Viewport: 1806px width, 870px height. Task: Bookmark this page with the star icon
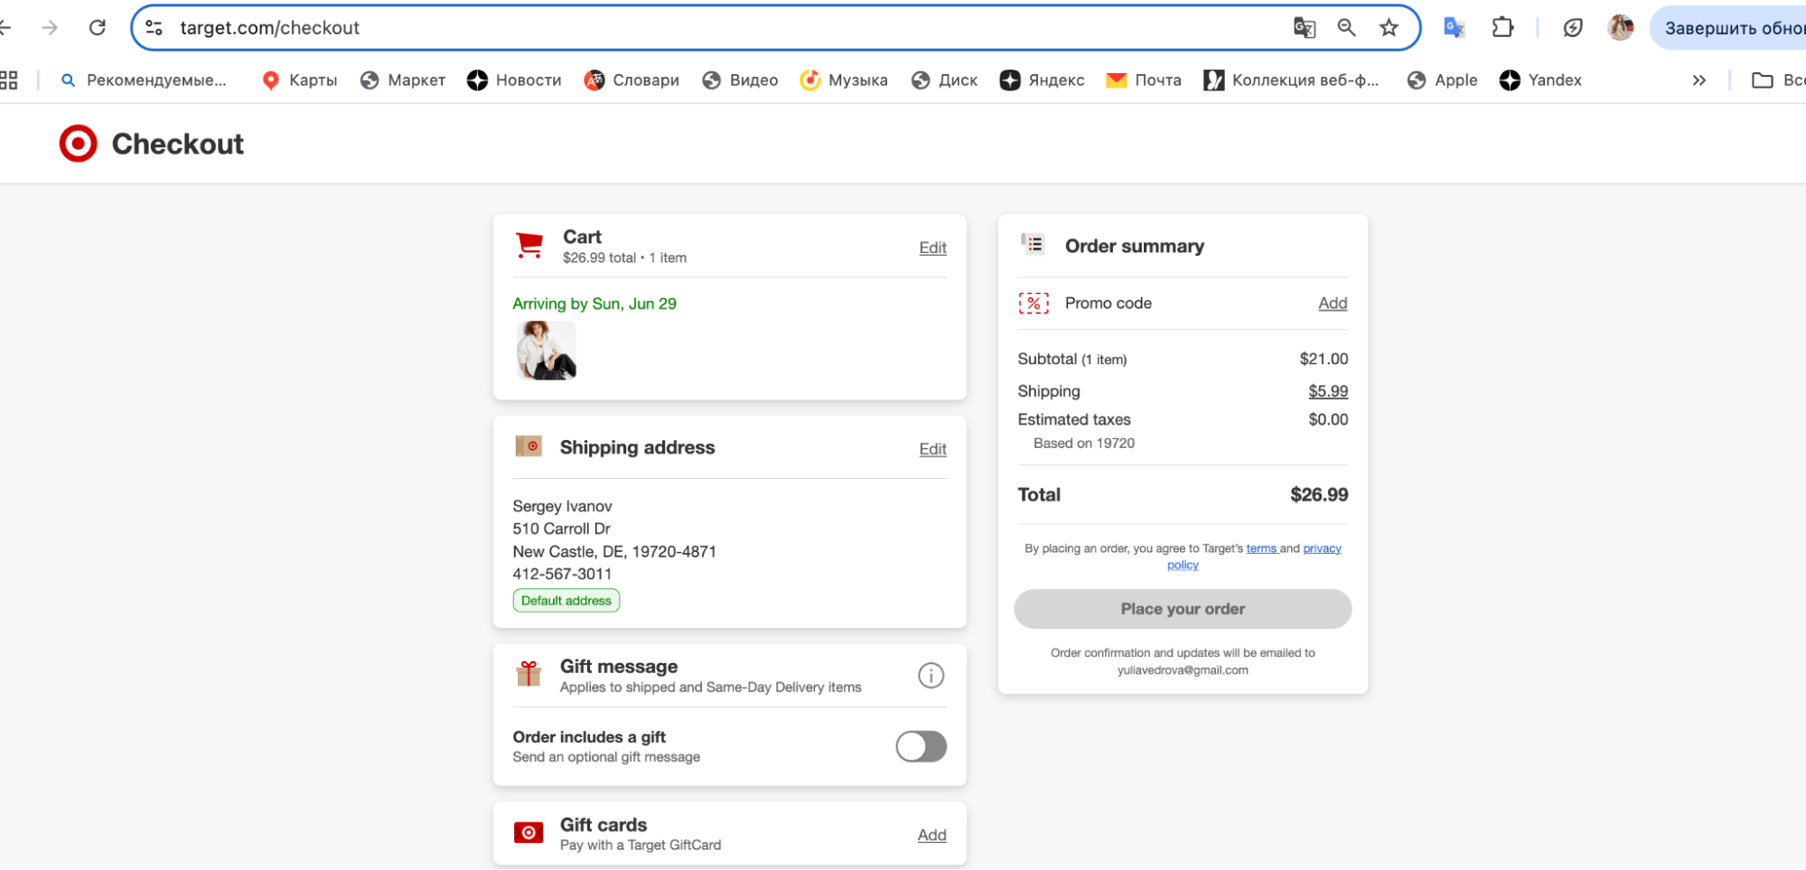pyautogui.click(x=1389, y=28)
